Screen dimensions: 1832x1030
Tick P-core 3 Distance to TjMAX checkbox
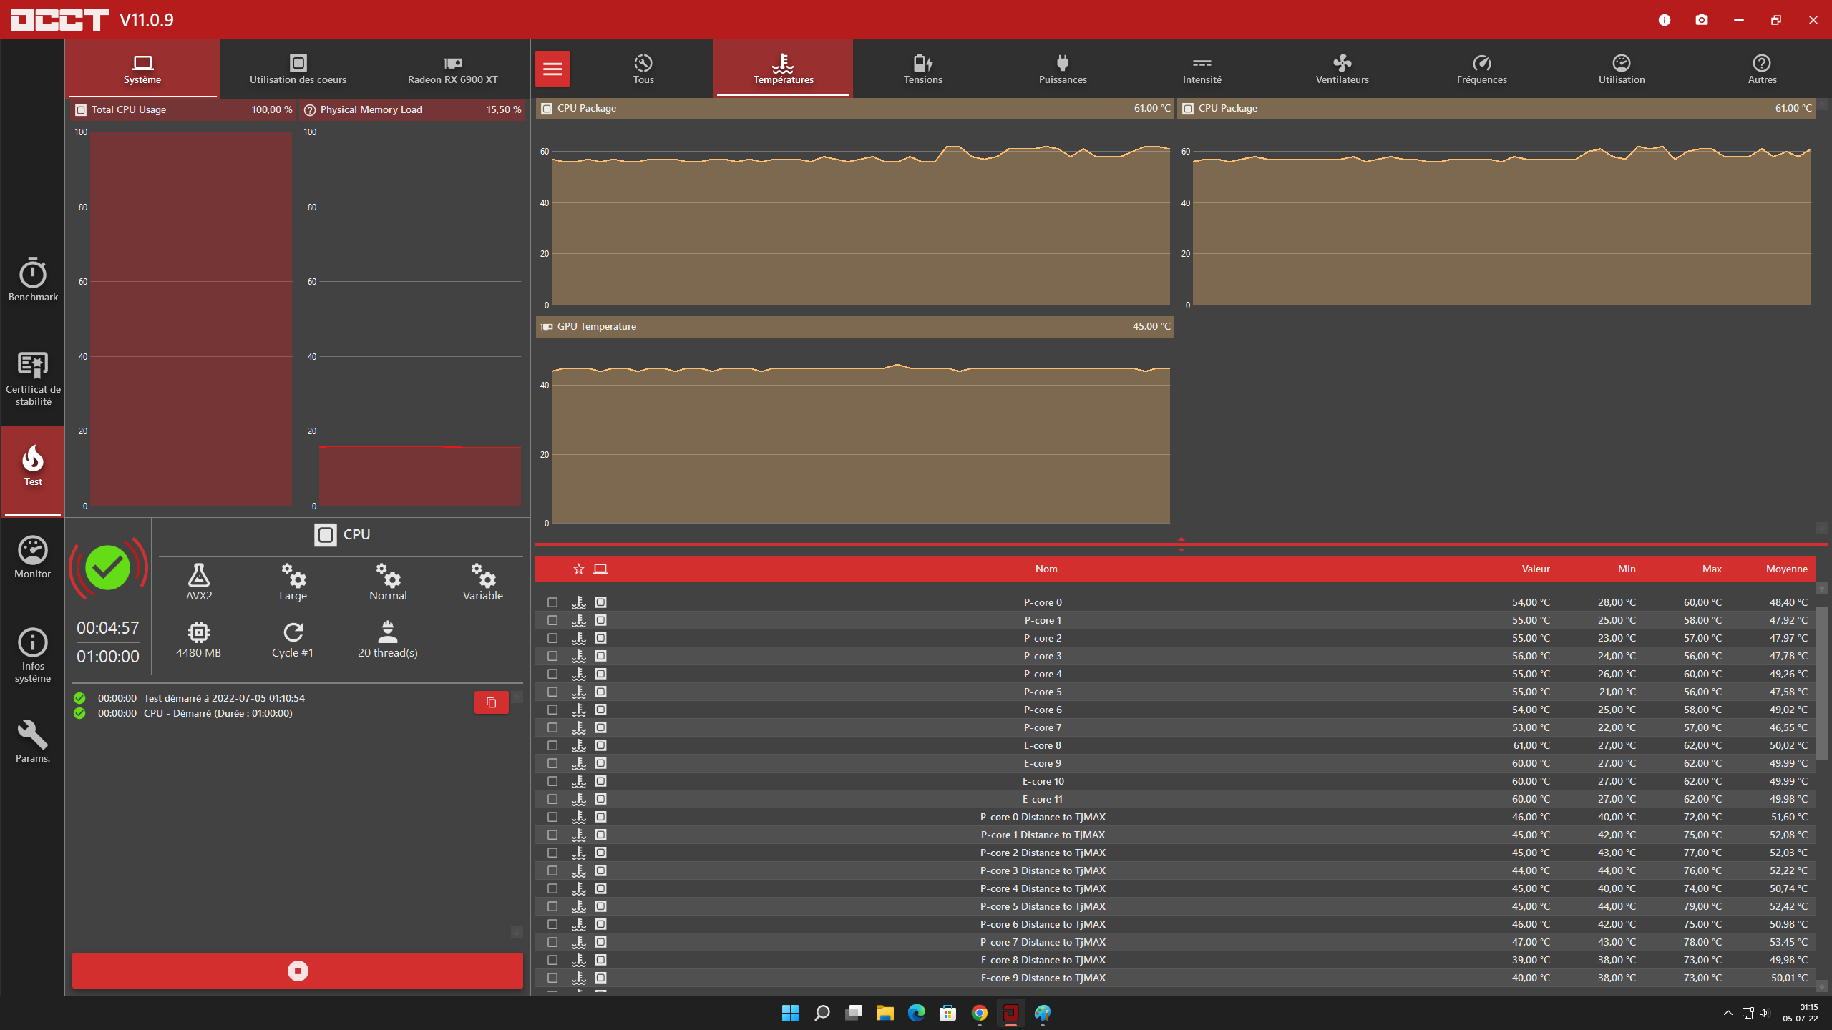tap(552, 870)
